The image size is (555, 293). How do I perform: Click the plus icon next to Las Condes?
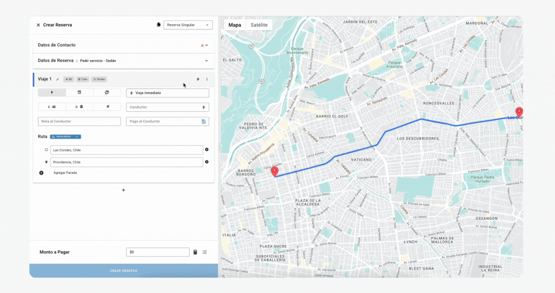(x=207, y=149)
